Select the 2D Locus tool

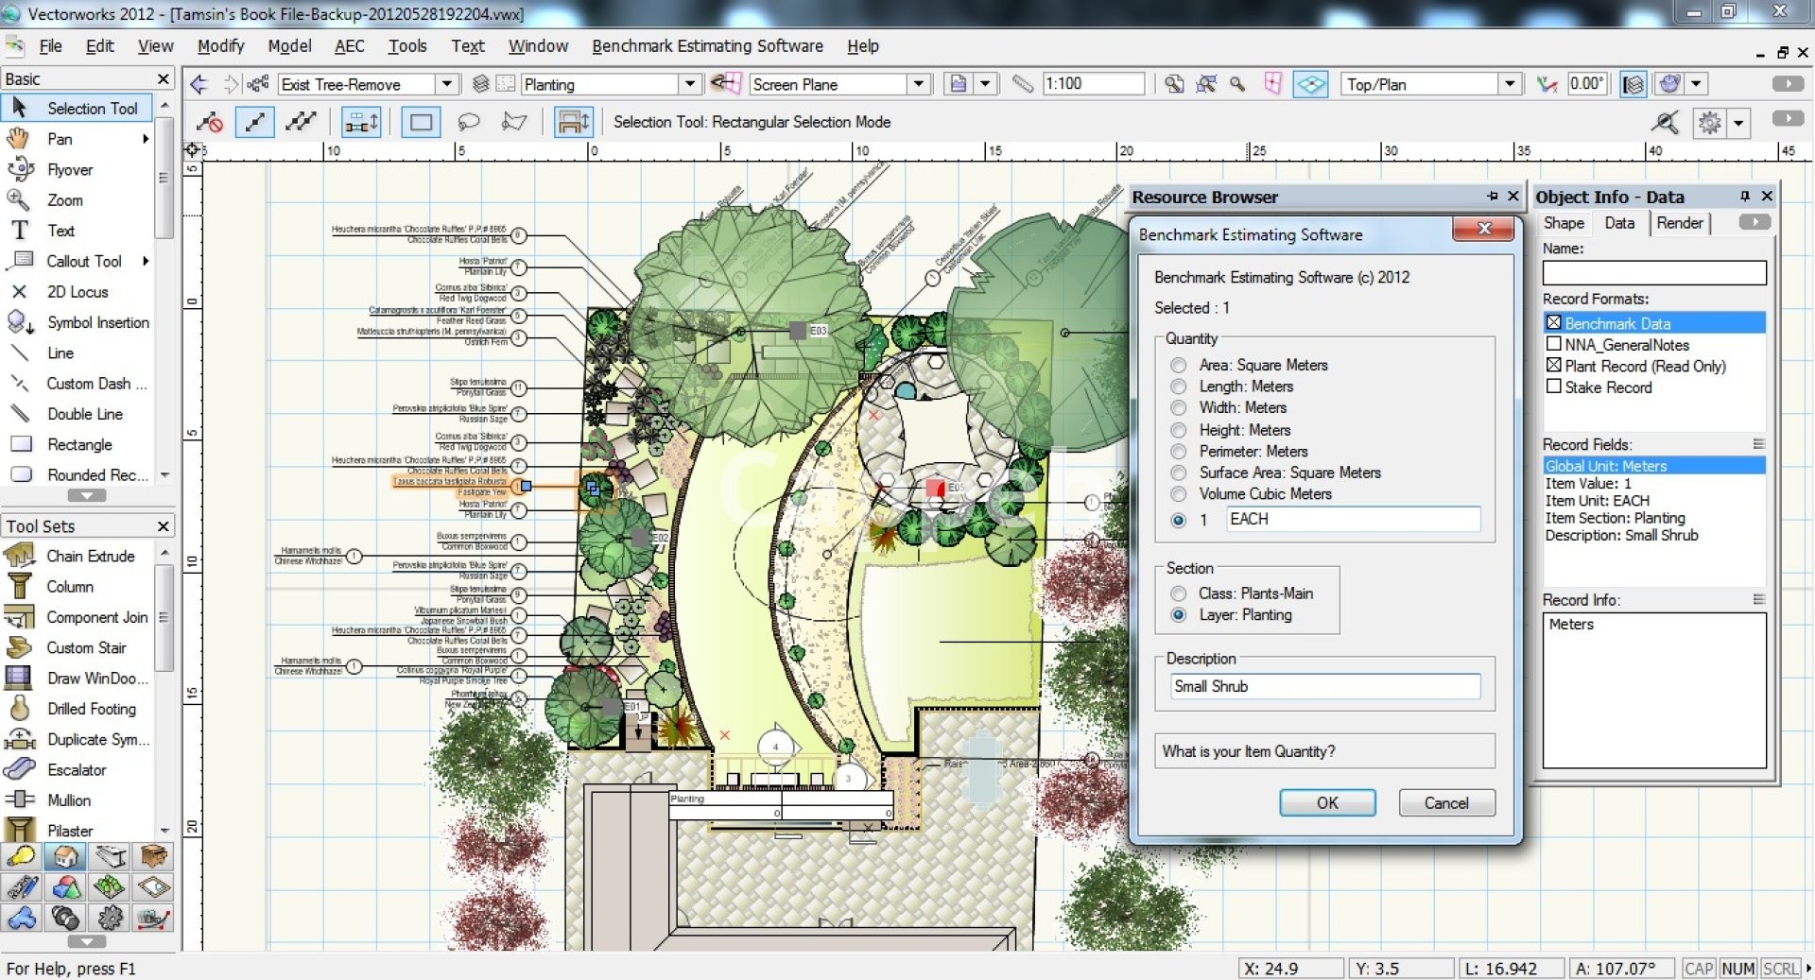[x=77, y=292]
